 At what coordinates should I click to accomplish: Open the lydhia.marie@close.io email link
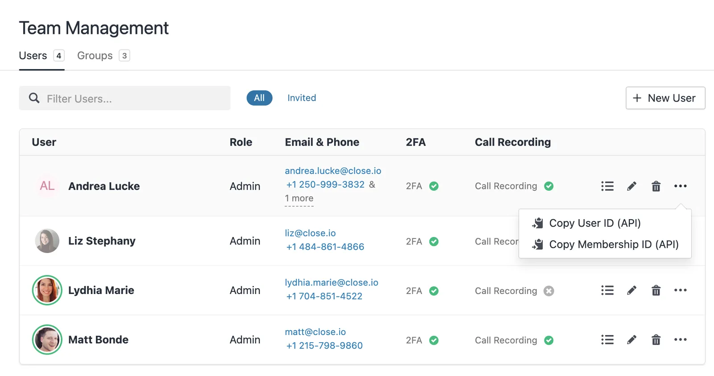[332, 282]
